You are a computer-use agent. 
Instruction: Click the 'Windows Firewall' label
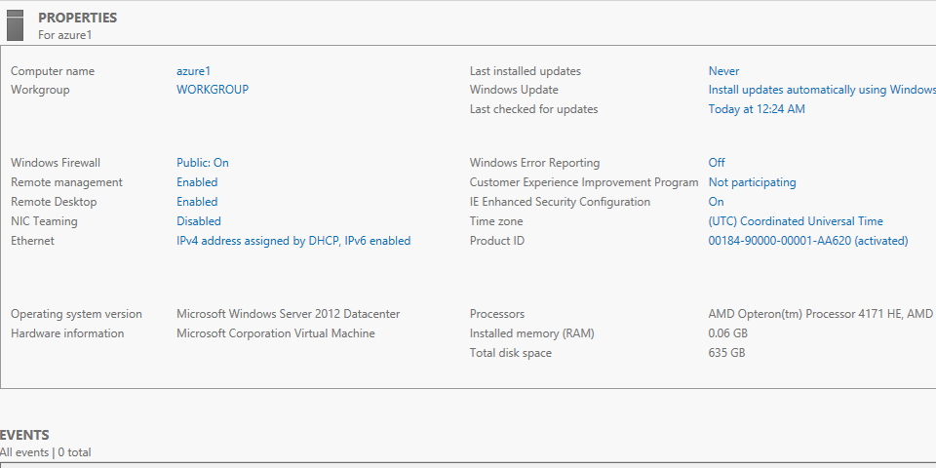click(56, 163)
